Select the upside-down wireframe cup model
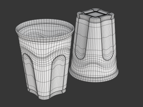 tap(94, 45)
